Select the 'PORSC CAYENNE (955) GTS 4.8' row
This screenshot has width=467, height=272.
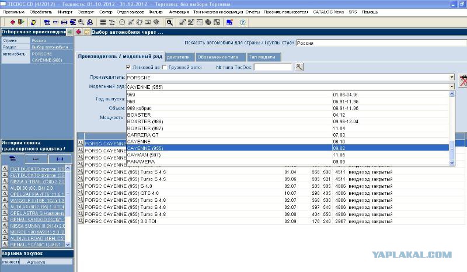271,193
